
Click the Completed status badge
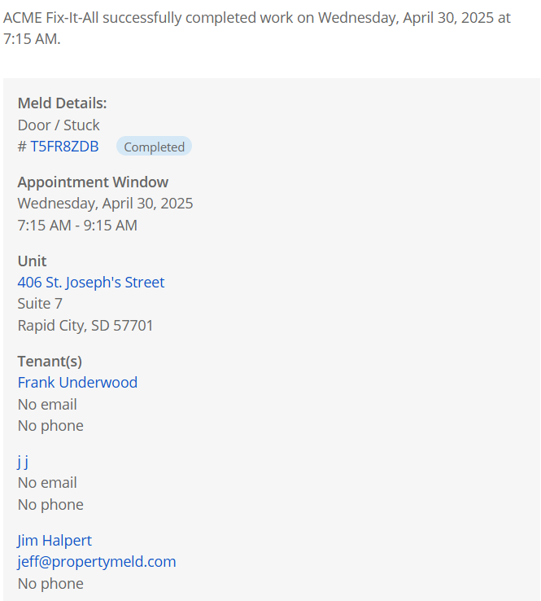click(154, 147)
